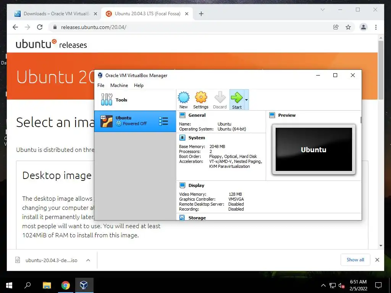Expand download item options chevron
The height and width of the screenshot is (293, 391).
[x=88, y=260]
